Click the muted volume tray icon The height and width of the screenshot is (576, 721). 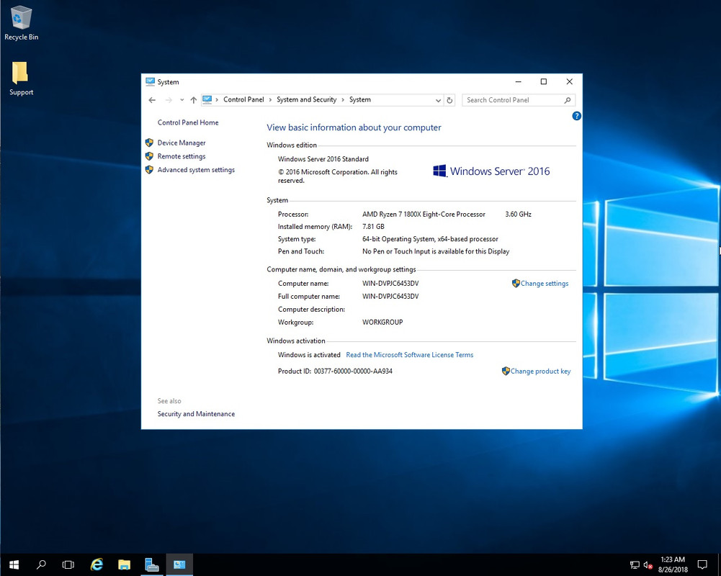(x=648, y=565)
